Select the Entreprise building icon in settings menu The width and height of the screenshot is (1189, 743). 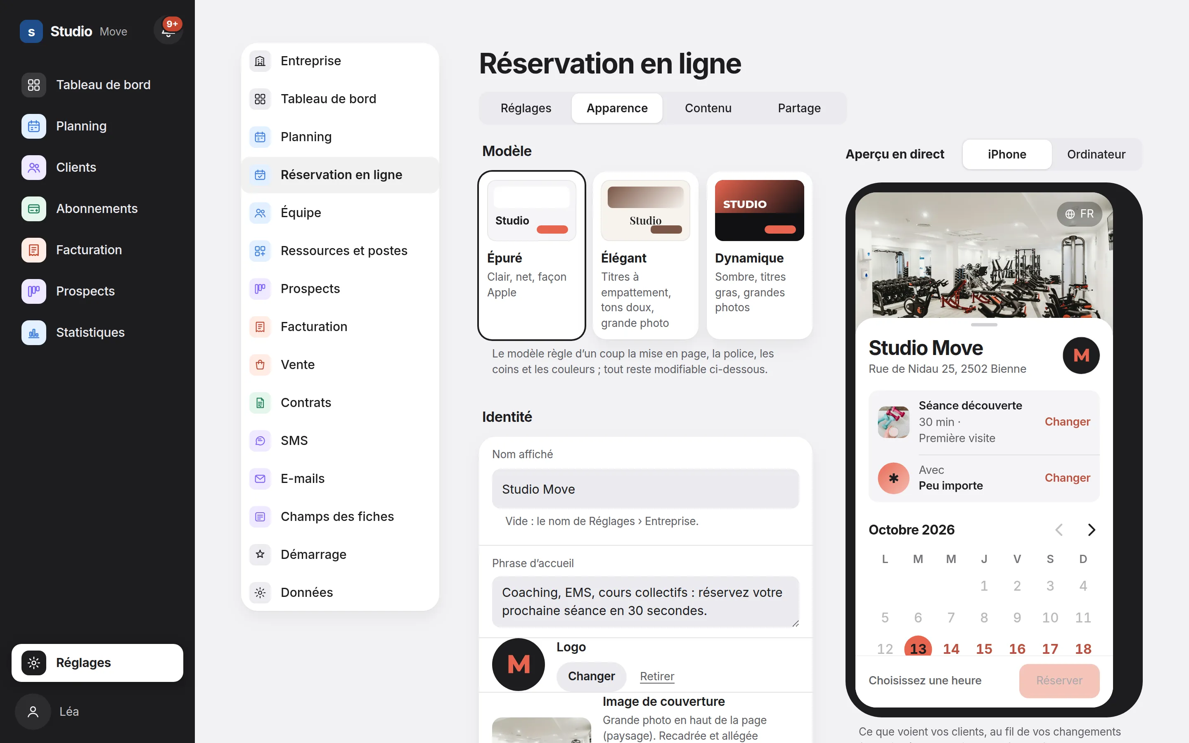tap(260, 61)
